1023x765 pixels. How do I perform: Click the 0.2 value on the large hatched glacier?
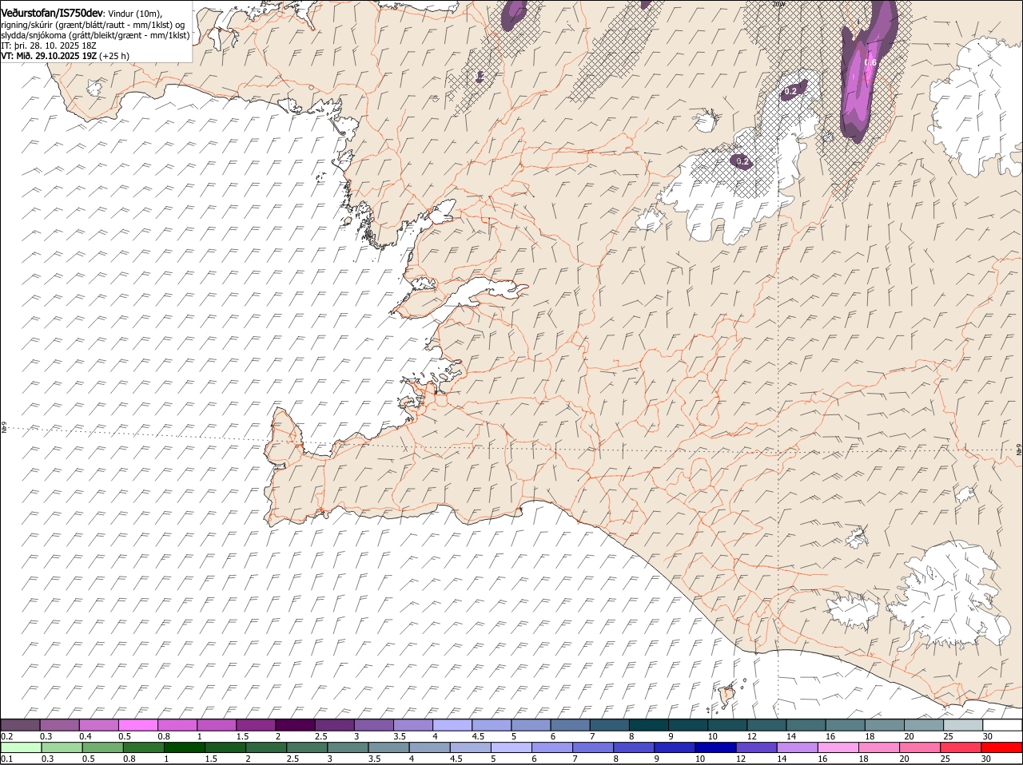[x=742, y=161]
